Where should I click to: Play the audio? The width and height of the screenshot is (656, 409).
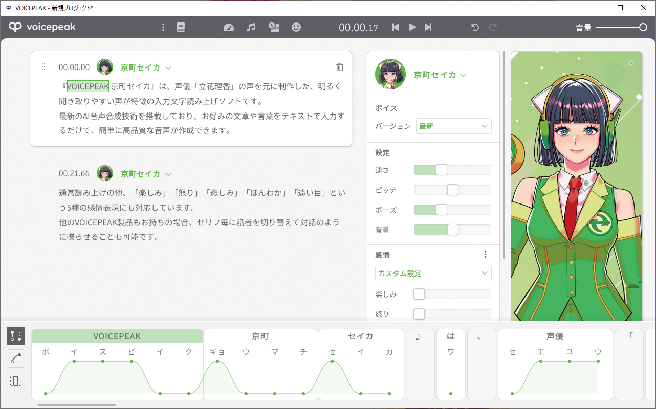(x=412, y=27)
